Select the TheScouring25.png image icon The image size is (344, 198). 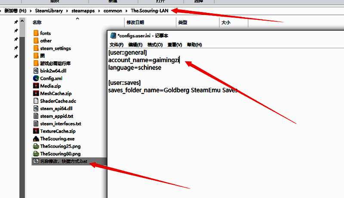click(x=36, y=146)
